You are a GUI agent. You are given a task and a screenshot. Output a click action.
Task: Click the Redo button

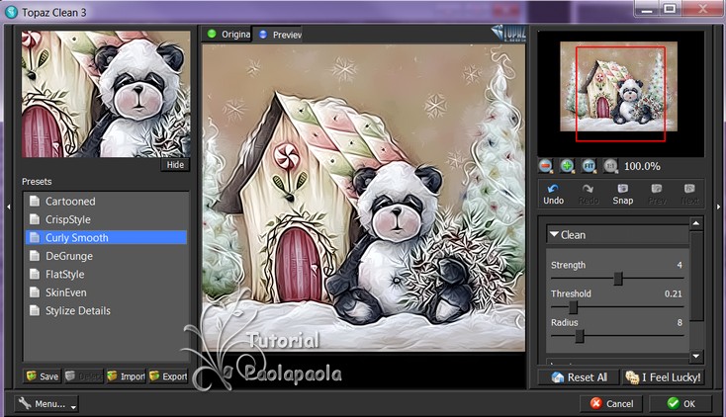coord(589,194)
